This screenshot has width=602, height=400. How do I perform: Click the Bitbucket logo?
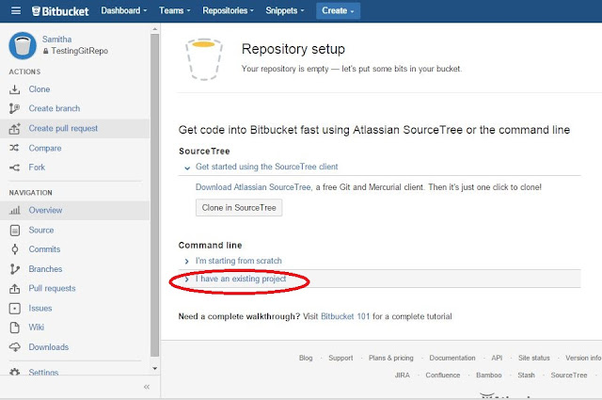click(60, 11)
